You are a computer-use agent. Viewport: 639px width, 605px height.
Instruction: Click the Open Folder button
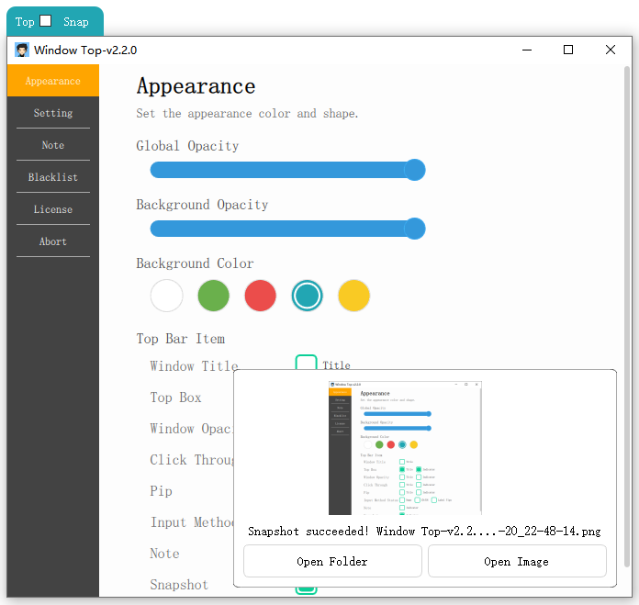[332, 562]
